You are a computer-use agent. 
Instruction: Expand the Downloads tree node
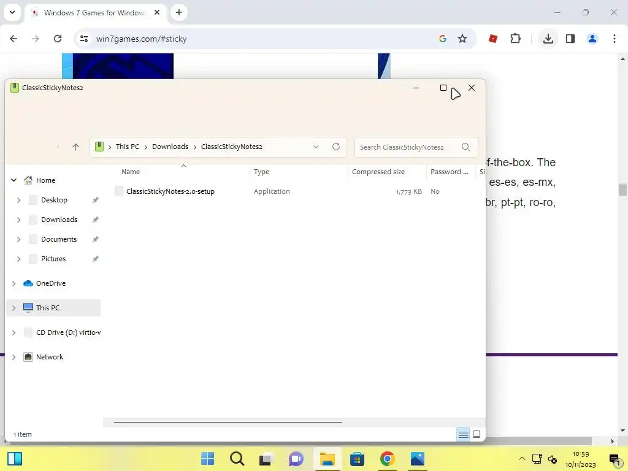point(18,220)
